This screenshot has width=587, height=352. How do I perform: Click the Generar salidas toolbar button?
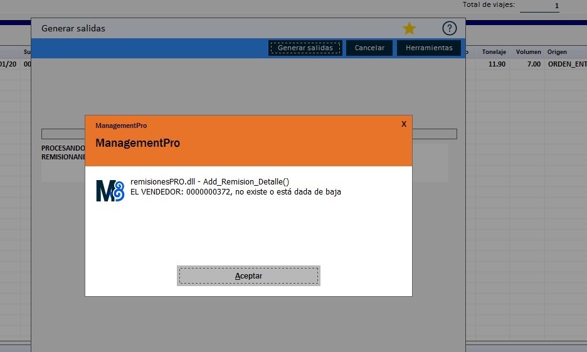305,48
